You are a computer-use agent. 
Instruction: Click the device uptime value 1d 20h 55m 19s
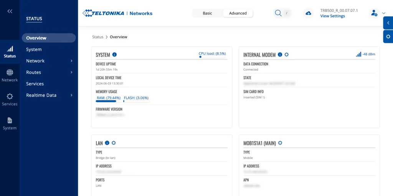click(107, 69)
